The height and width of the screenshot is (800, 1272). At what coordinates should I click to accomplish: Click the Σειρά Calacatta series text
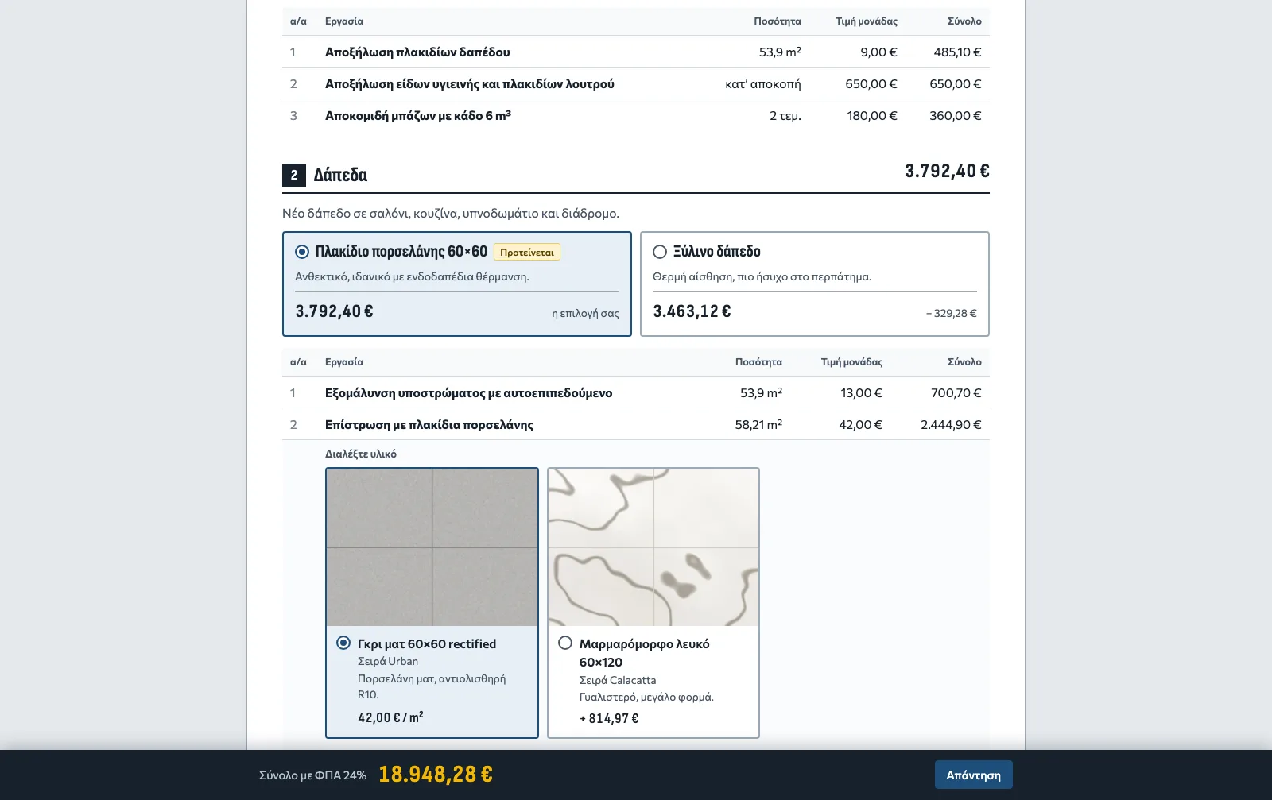tap(618, 680)
